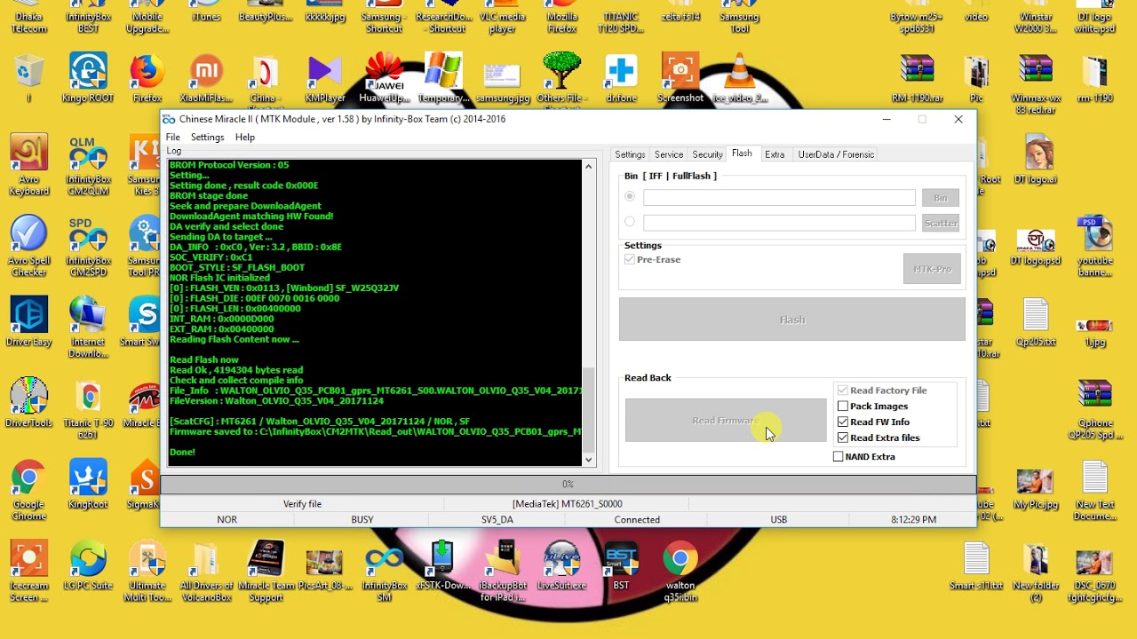This screenshot has width=1137, height=639.
Task: Click the Bin browse button
Action: (941, 198)
